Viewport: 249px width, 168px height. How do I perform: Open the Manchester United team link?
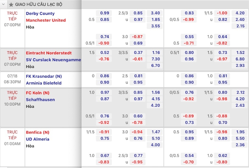46,20
